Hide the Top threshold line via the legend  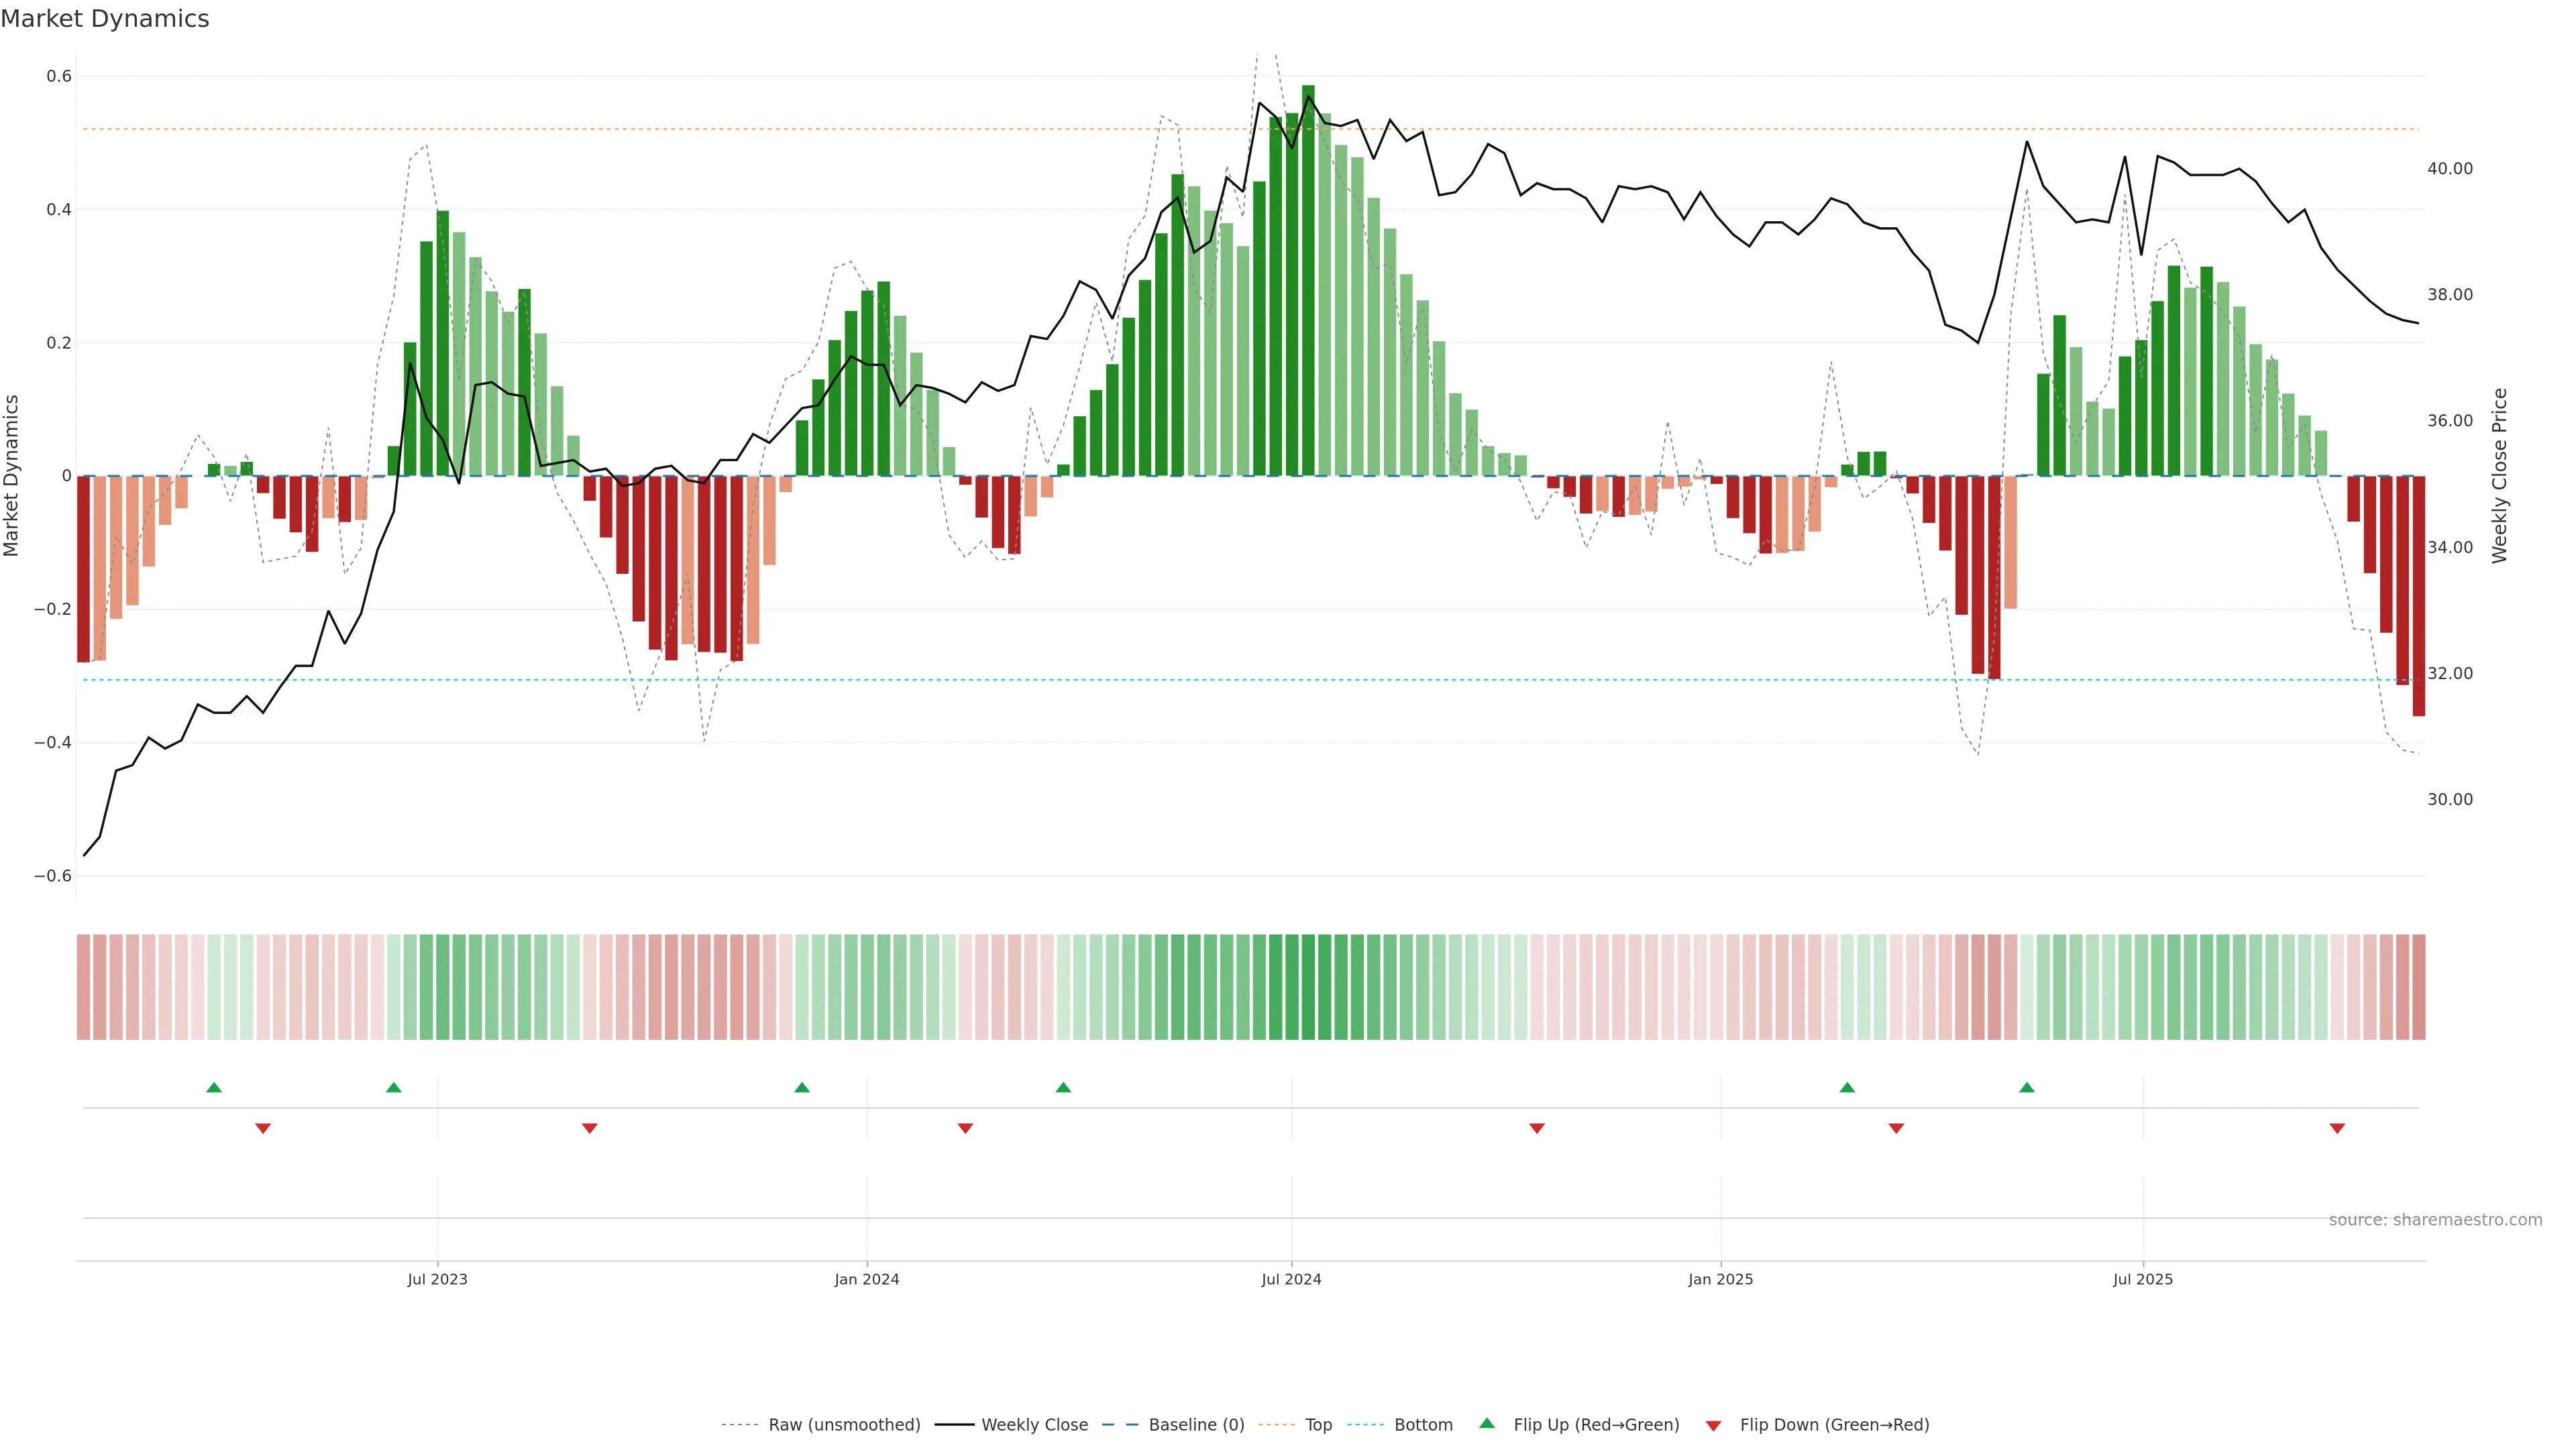[1318, 1425]
